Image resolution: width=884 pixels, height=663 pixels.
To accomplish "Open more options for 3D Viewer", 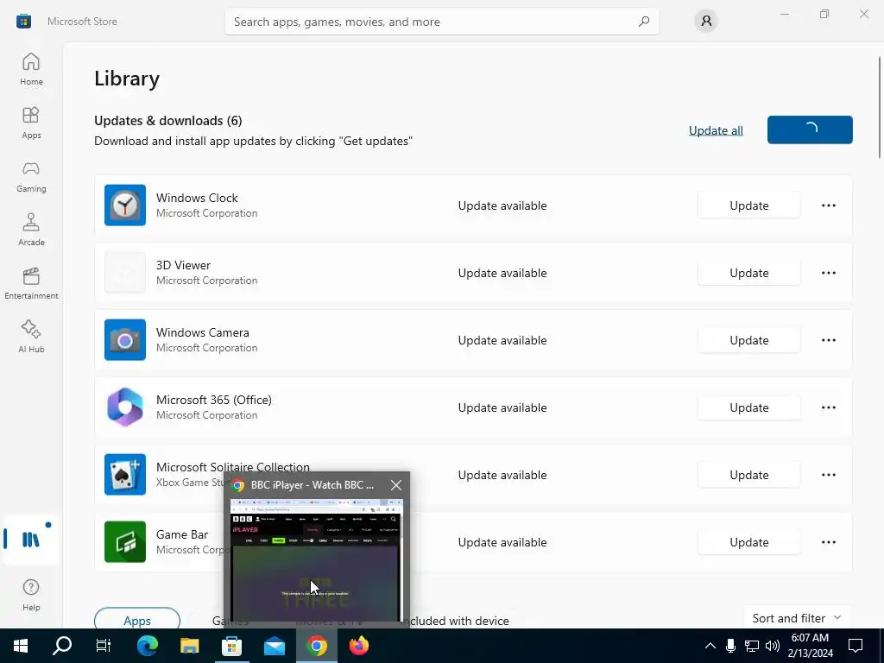I will click(x=828, y=273).
